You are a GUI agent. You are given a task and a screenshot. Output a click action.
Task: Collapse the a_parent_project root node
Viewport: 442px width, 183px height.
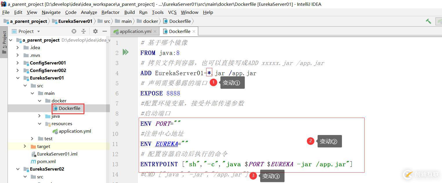coord(11,40)
